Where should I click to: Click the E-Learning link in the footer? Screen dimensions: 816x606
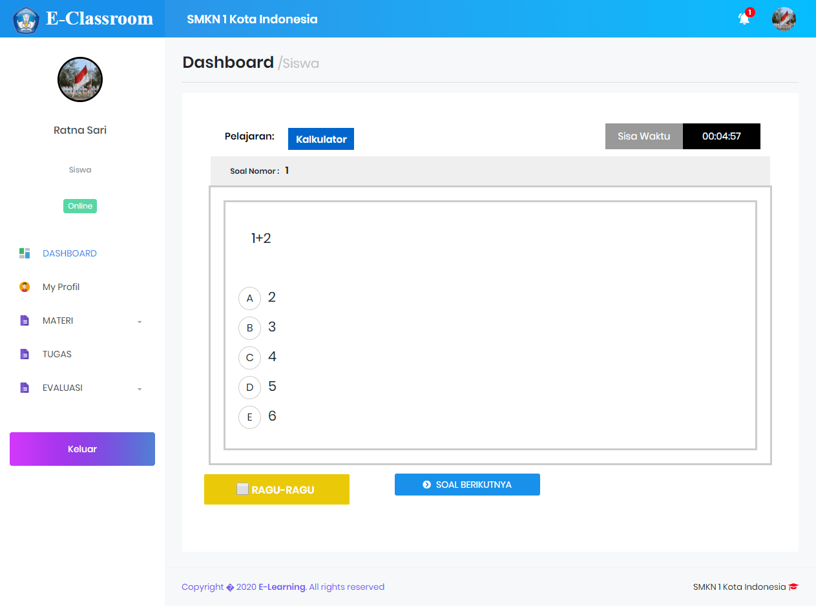(x=282, y=587)
